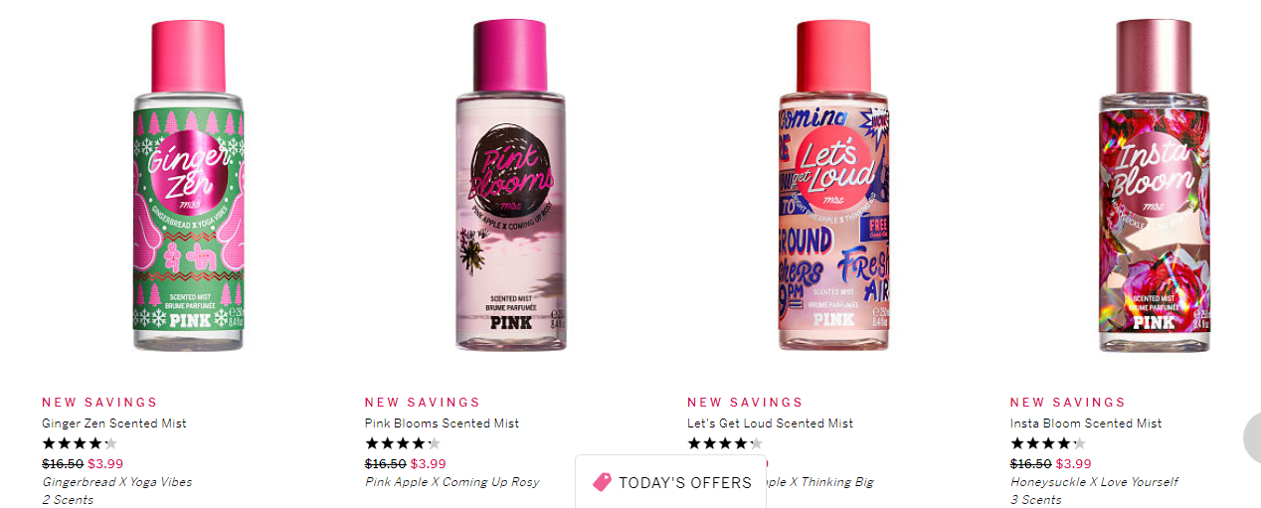Click the star rating under Ginger Zen
This screenshot has width=1261, height=508.
tap(80, 443)
